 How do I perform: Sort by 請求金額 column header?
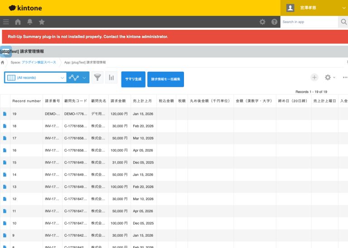pyautogui.click(x=119, y=101)
